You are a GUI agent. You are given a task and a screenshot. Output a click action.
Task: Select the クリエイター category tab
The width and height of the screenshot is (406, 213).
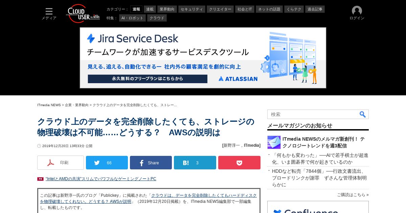(x=220, y=9)
